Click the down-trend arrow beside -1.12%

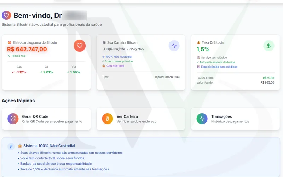coord(13,72)
